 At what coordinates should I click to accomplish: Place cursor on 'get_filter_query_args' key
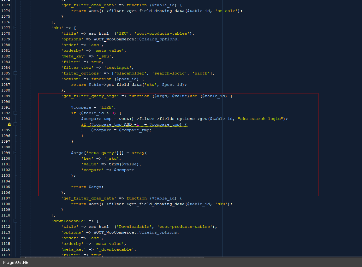90,96
